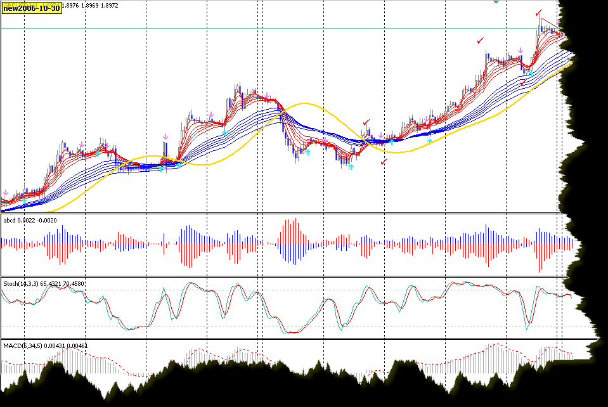Select the magenta arrow above the isolated blue spike candle
The width and height of the screenshot is (608, 407).
[x=165, y=136]
